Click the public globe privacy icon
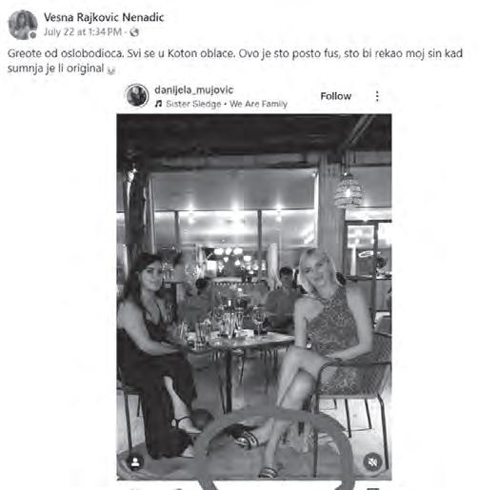This screenshot has height=490, width=478. click(134, 32)
